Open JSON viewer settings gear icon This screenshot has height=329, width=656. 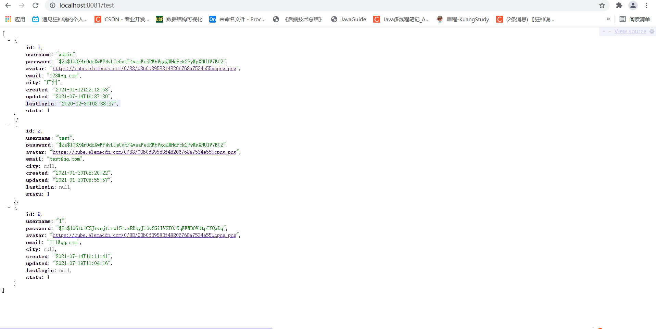coord(652,31)
